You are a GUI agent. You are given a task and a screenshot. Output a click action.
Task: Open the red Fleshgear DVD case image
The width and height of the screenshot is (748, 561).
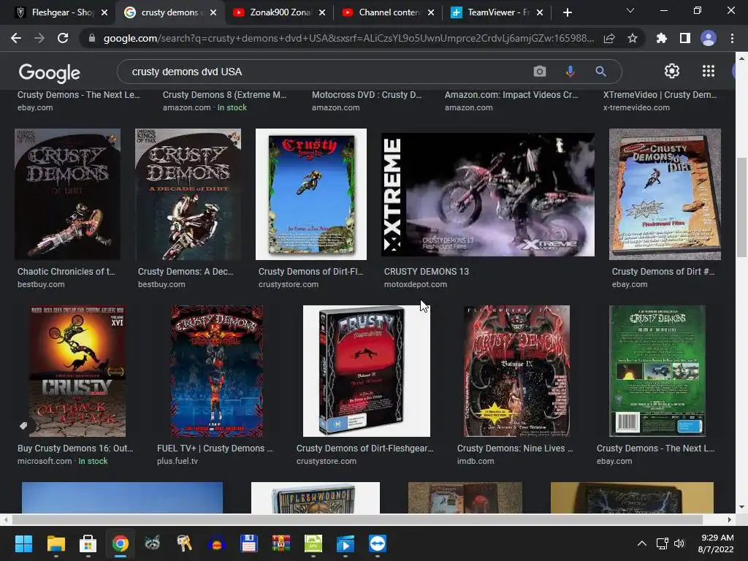[x=367, y=371]
